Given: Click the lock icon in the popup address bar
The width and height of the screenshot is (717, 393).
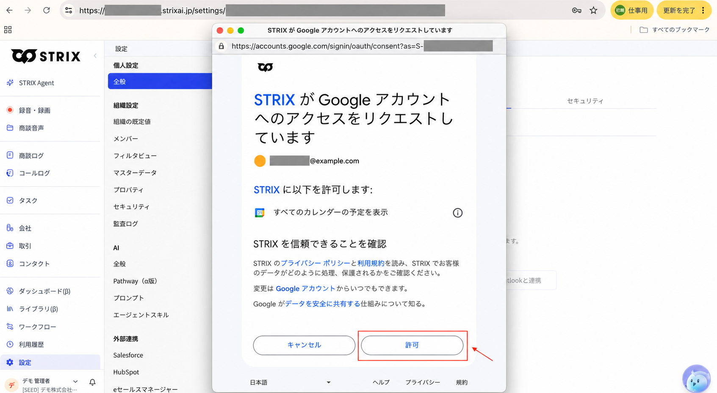Looking at the screenshot, I should (x=221, y=46).
